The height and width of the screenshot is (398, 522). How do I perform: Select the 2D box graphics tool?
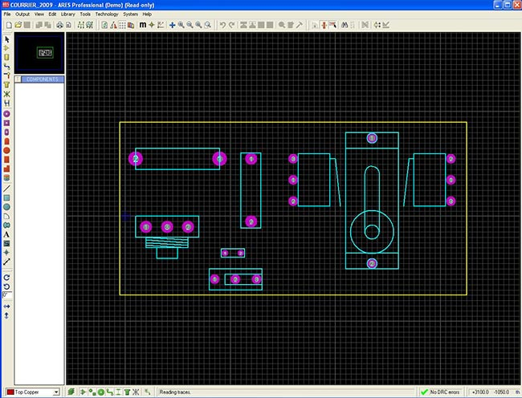6,198
